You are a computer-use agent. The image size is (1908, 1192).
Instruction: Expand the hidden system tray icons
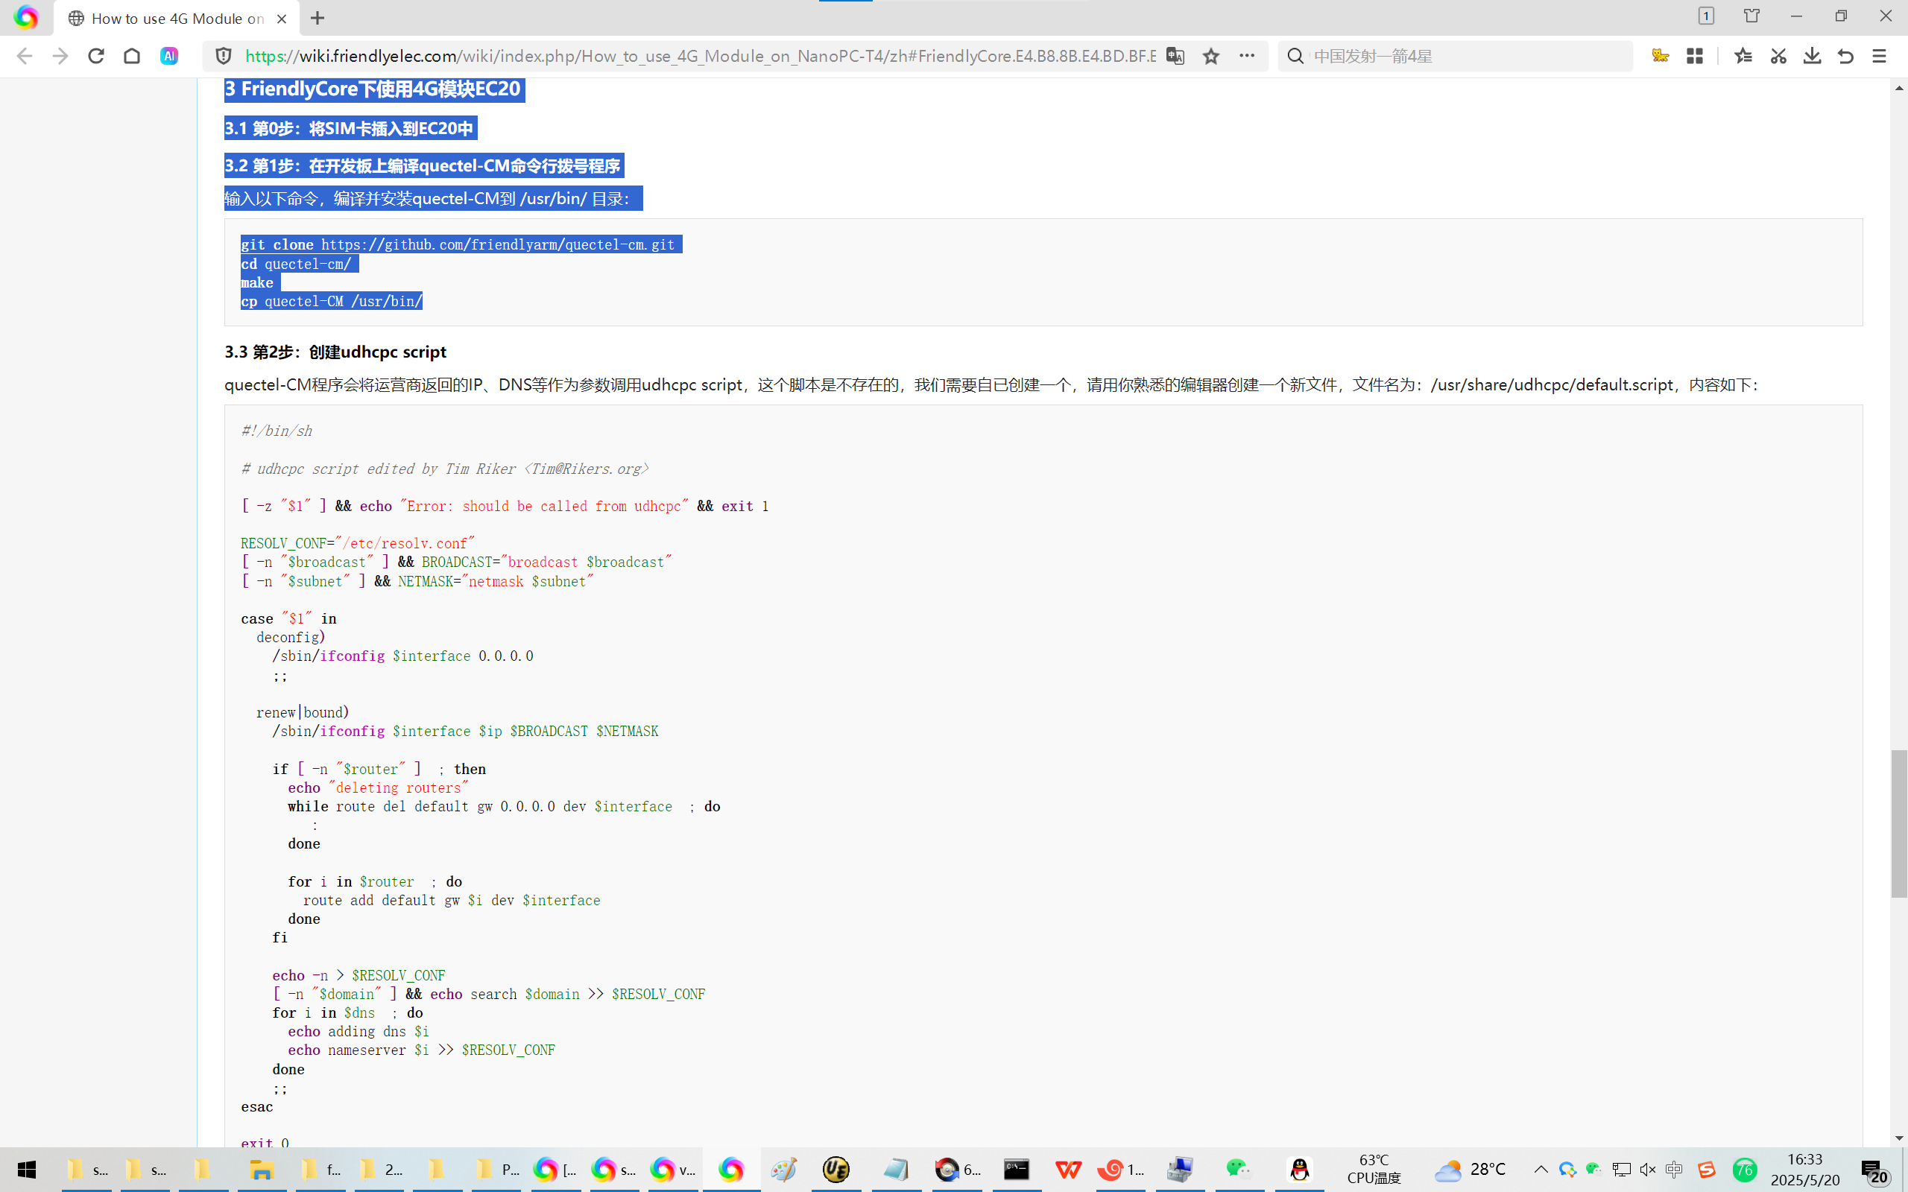(x=1540, y=1169)
